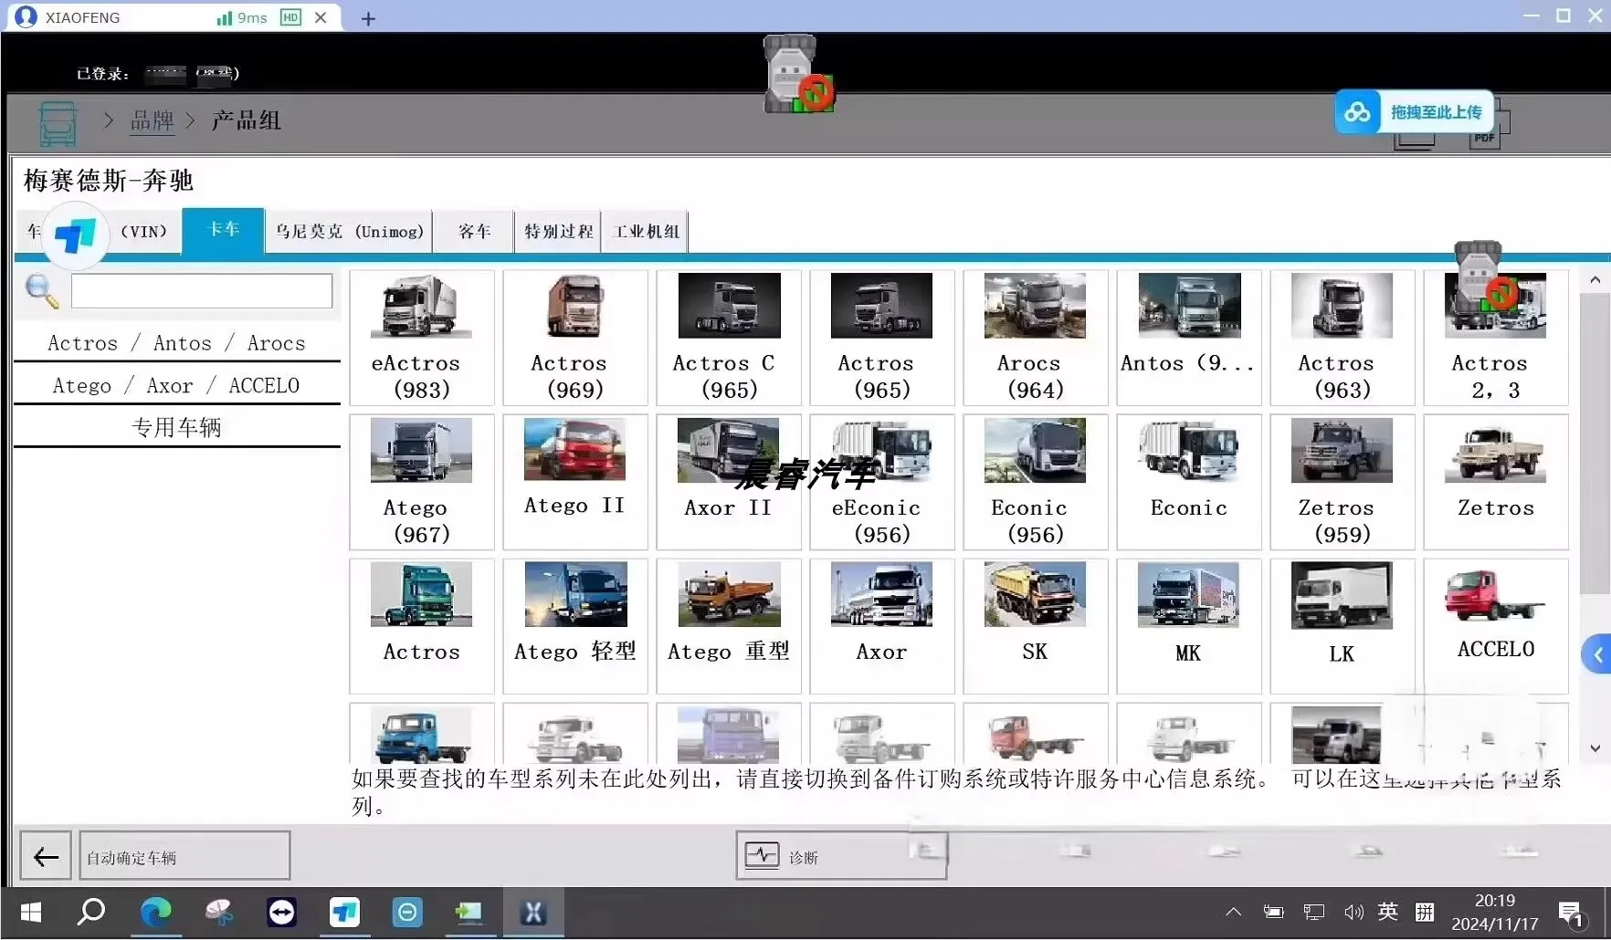This screenshot has width=1611, height=940.
Task: Open the clock showing 20:19
Action: pos(1495,912)
